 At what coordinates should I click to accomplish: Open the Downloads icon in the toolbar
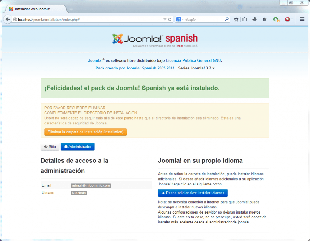point(255,19)
